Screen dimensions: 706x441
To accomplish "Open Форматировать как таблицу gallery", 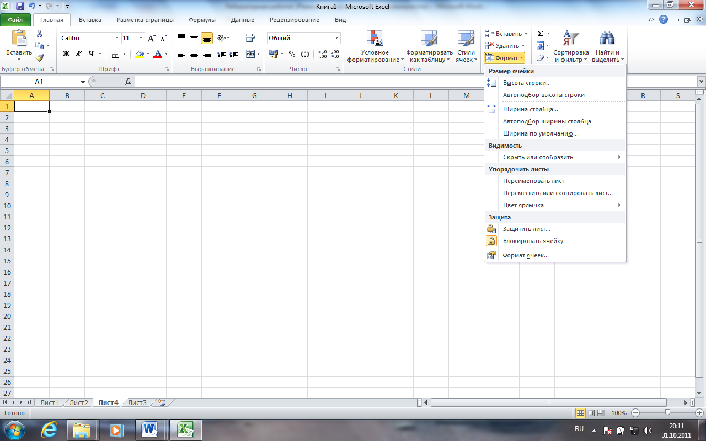I will (x=429, y=46).
